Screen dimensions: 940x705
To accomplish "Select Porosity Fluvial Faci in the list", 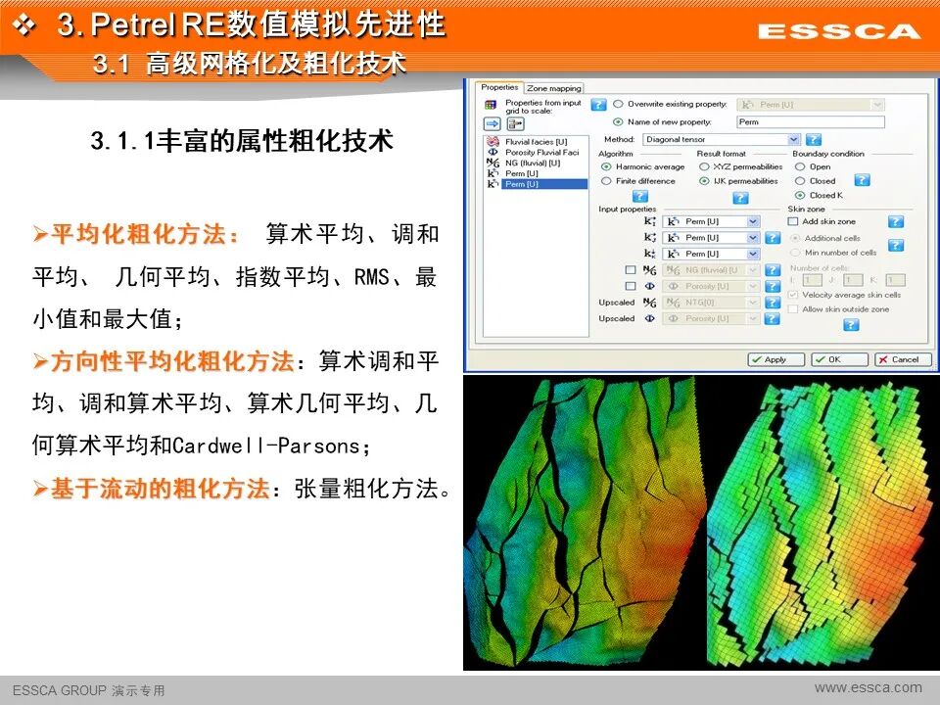I will click(541, 153).
